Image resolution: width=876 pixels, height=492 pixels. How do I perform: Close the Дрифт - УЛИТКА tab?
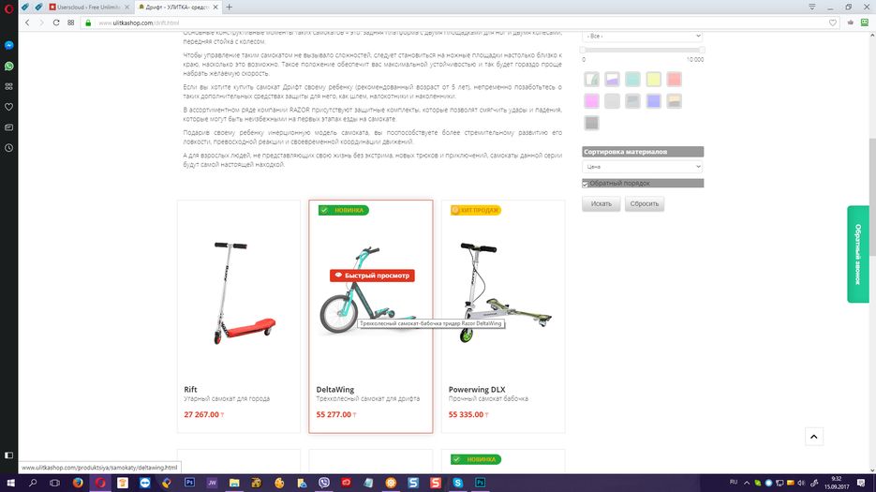pos(215,7)
